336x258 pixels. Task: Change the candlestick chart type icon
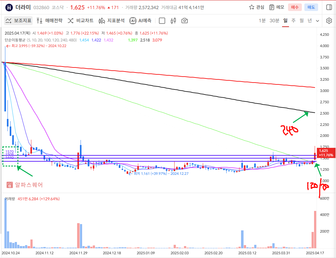(x=173, y=21)
